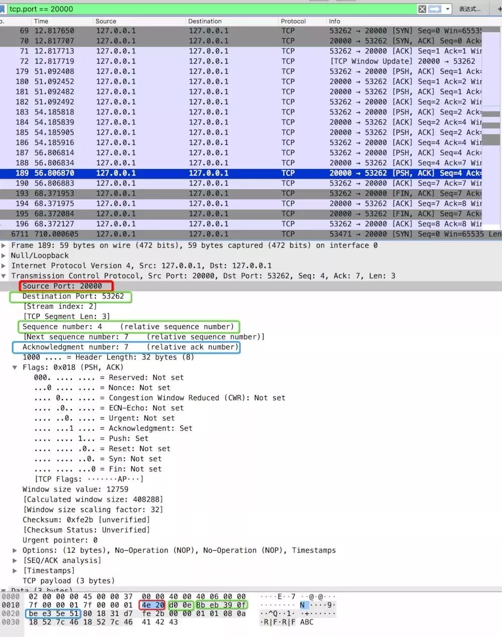The height and width of the screenshot is (637, 502).
Task: Expand the Internet Protocol Version 4 node
Action: tap(4, 266)
